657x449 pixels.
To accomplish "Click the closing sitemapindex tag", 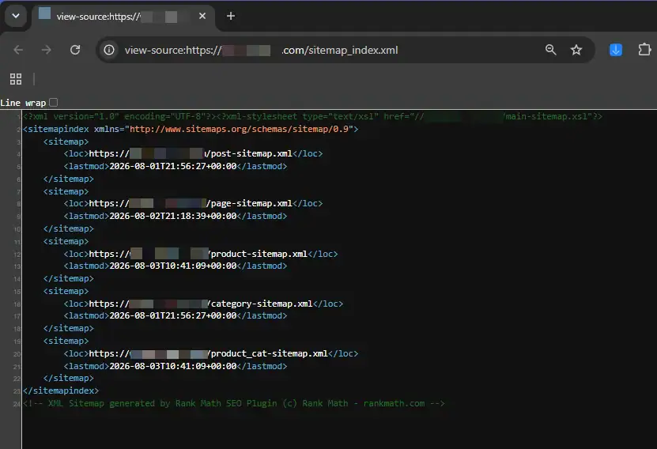I will click(61, 391).
